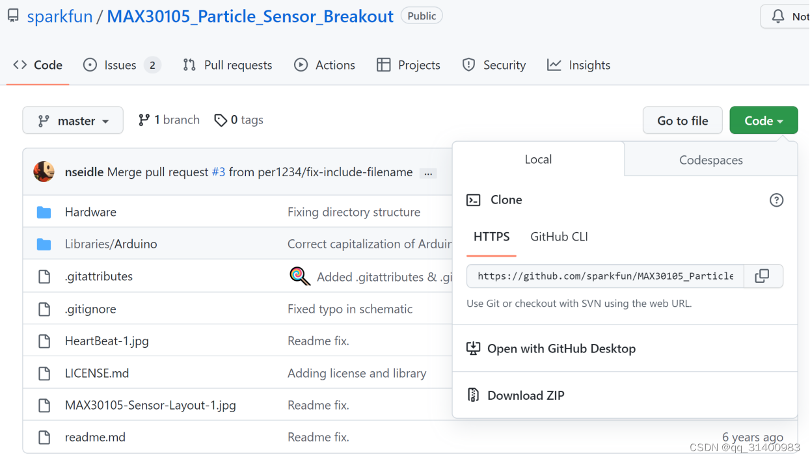Viewport: 810px width, 459px height.
Task: View the 0 tags link
Action: pyautogui.click(x=239, y=120)
